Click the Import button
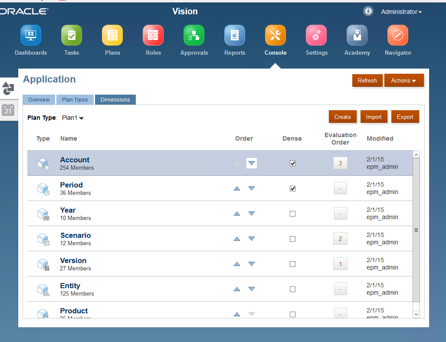Screen dimensions: 446x342 (x=374, y=117)
